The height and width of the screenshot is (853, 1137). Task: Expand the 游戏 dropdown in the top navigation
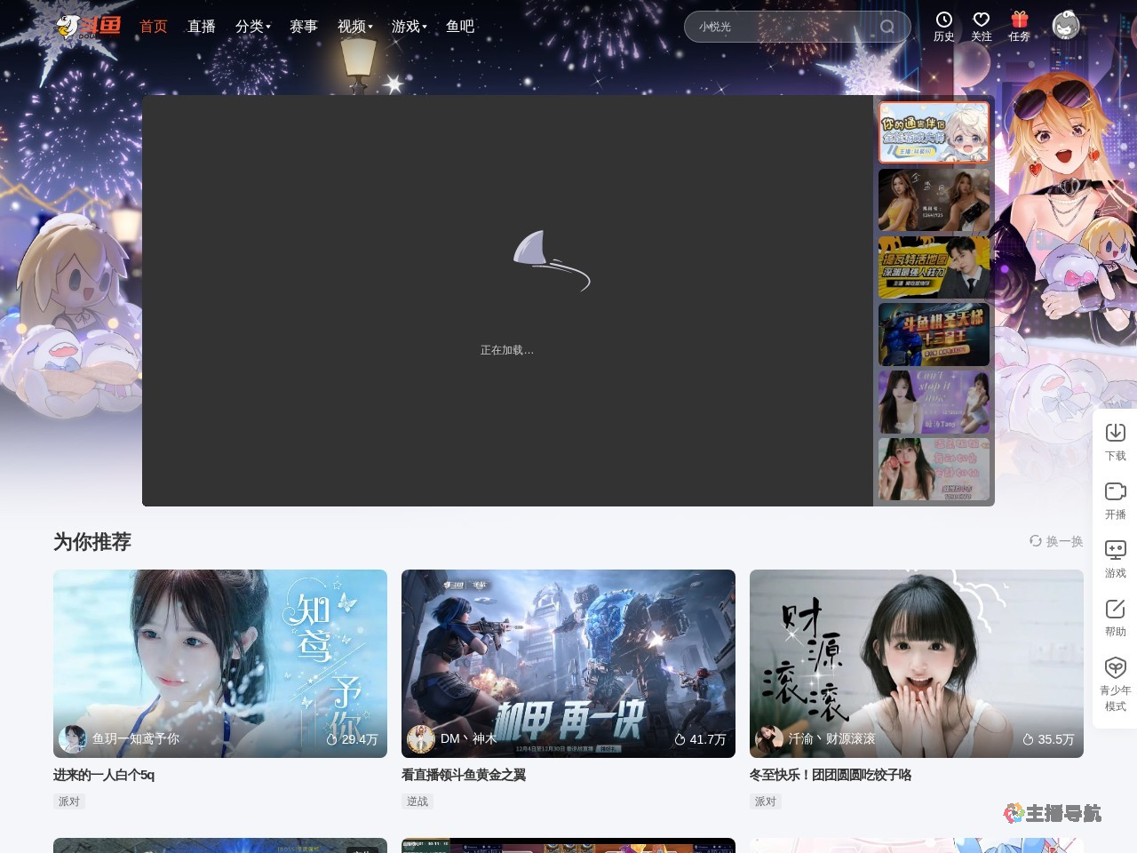pos(409,27)
